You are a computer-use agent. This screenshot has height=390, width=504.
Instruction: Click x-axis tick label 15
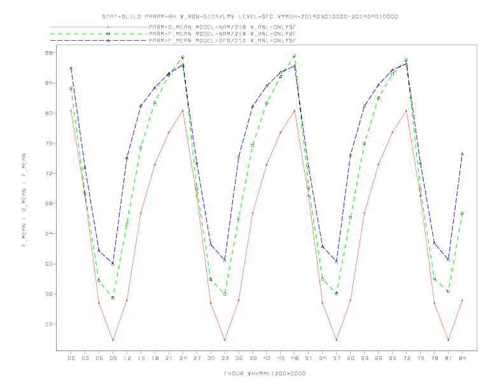point(141,358)
